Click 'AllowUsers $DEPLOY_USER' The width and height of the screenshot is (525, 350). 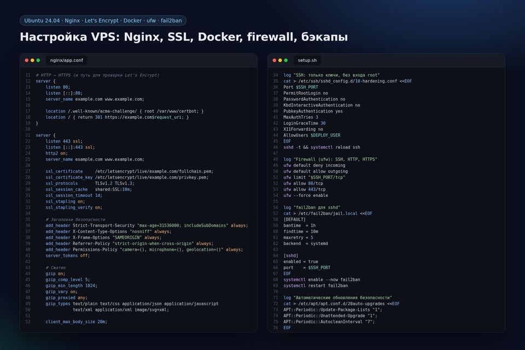tap(312, 135)
